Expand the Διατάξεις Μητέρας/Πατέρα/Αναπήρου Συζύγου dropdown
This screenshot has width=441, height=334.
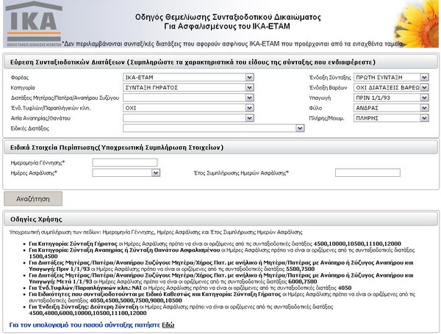point(188,98)
